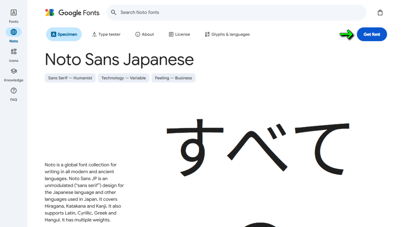This screenshot has height=227, width=404.
Task: Click the search magnifier icon
Action: 114,12
